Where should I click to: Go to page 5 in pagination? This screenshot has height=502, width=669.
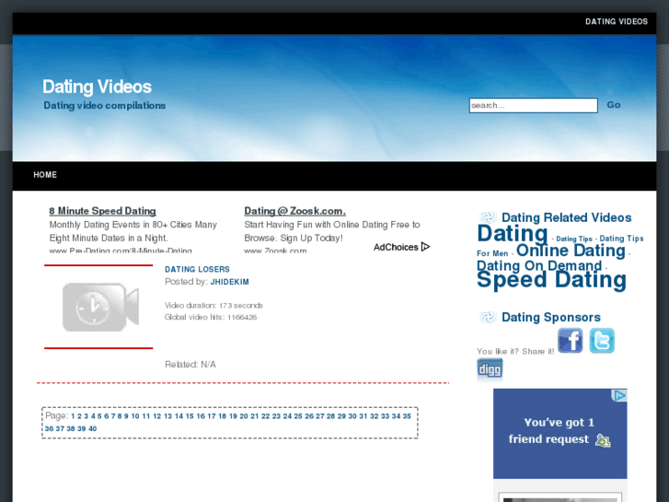point(99,416)
